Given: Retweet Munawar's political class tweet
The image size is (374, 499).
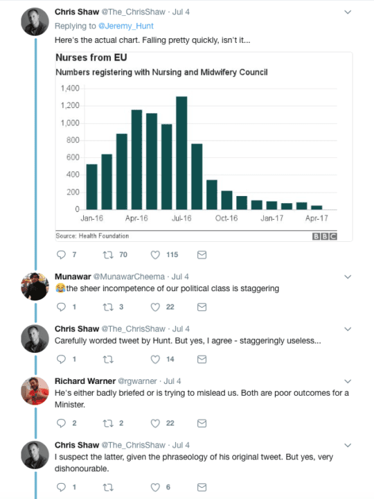Looking at the screenshot, I should 108,307.
